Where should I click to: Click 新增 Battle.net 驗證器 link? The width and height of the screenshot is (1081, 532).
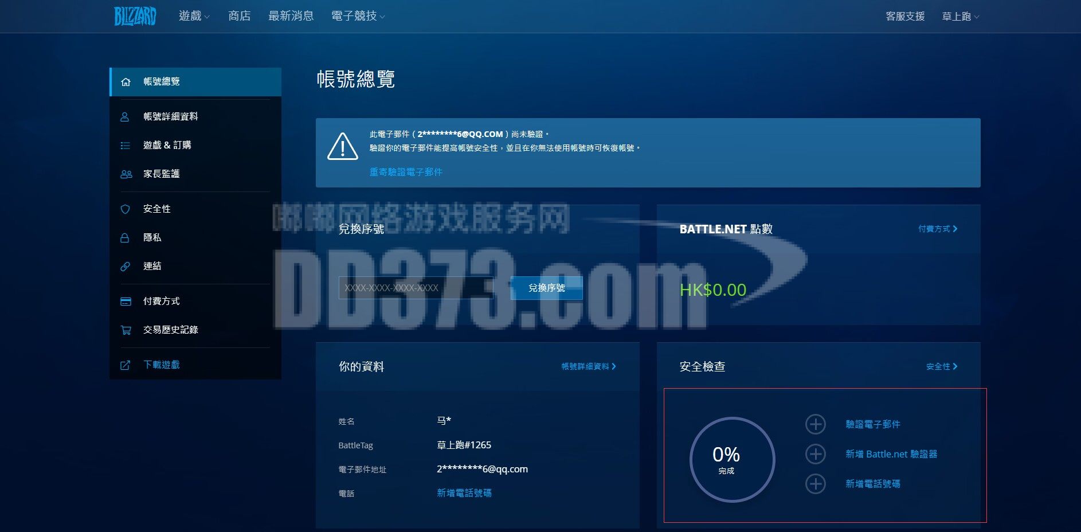coord(891,454)
